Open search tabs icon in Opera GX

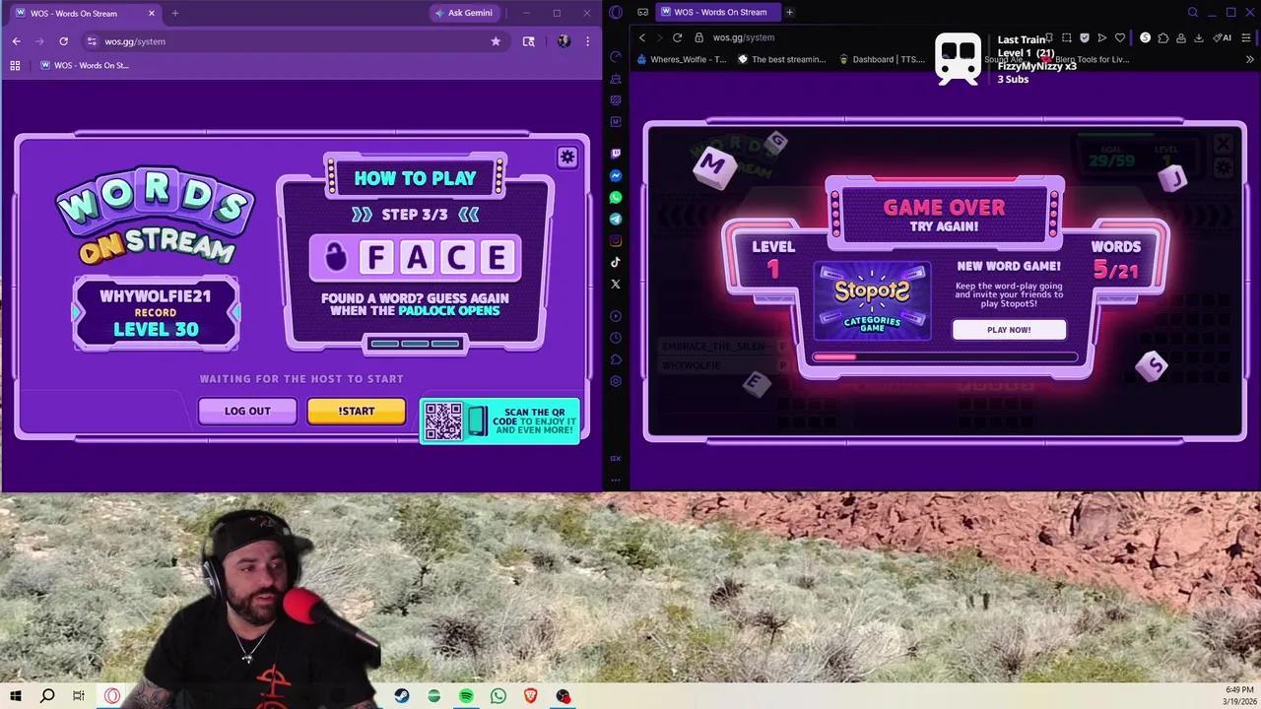1192,12
